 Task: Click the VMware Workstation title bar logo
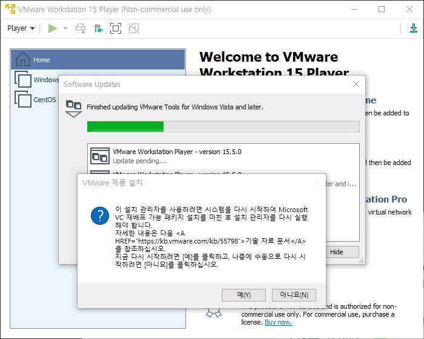tap(10, 9)
